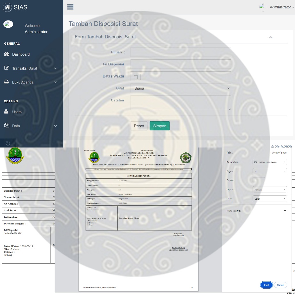
Task: Click the Transaksi Surat edit icon
Action: coord(7,68)
